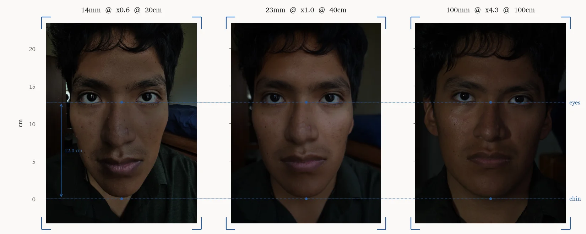
Task: Click the "23mm @ x1.0 @ 40cm" title
Action: tap(306, 10)
